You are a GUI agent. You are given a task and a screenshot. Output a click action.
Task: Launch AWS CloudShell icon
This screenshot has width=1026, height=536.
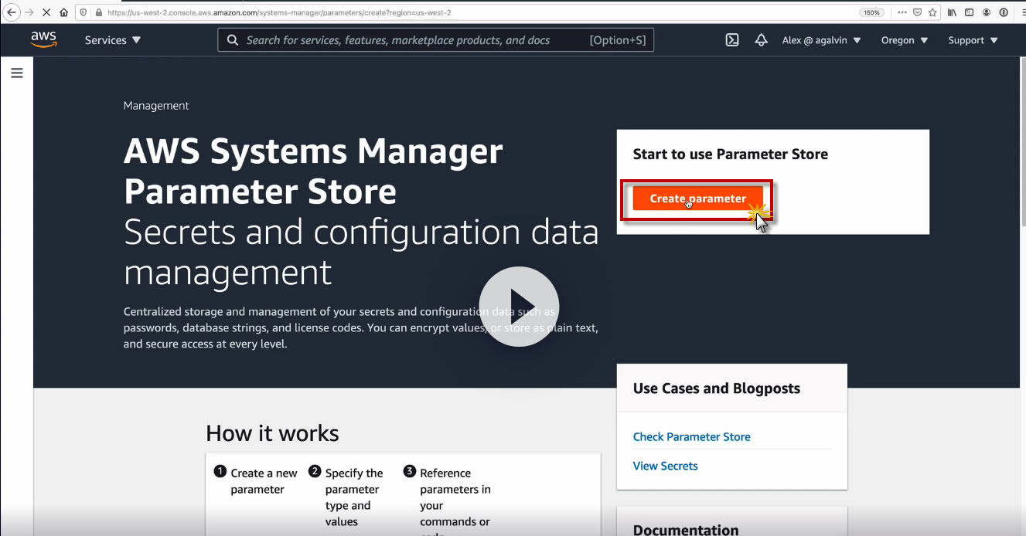(732, 40)
